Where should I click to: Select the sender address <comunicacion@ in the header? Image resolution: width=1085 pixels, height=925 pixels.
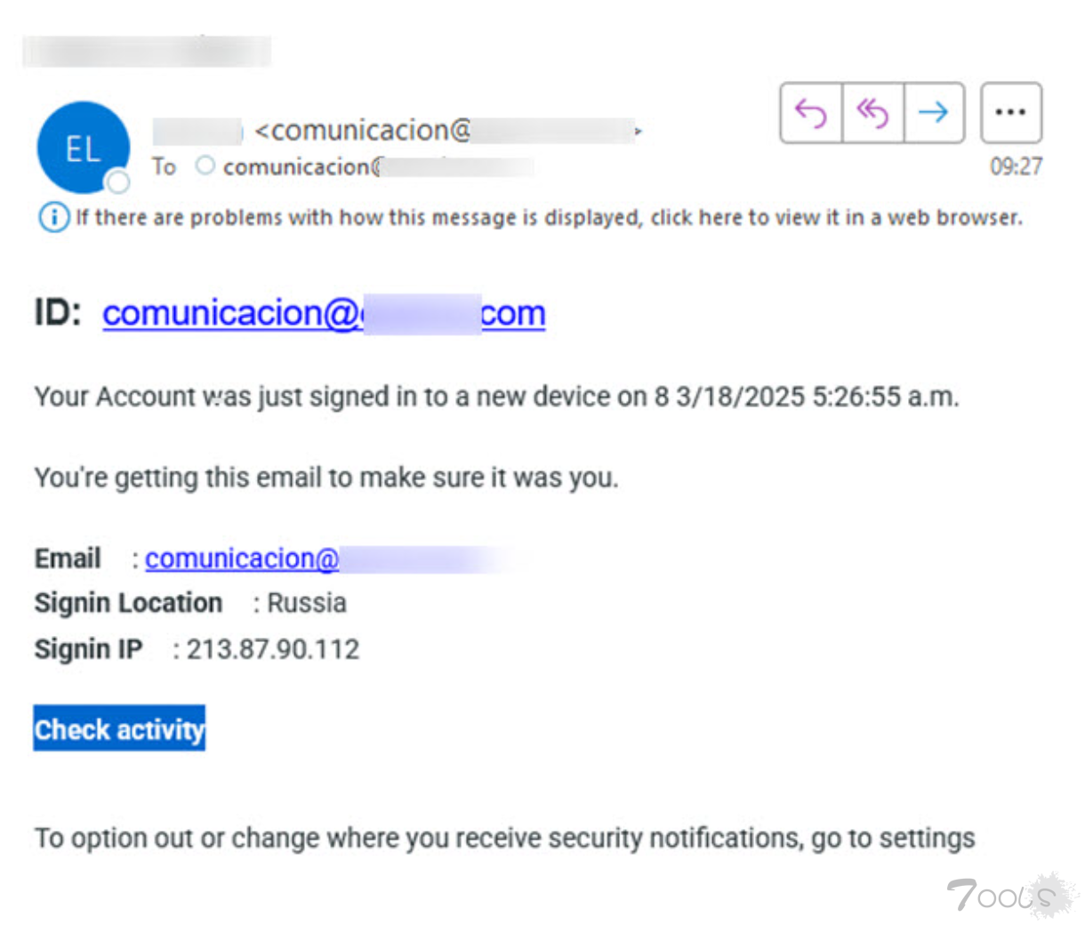tap(362, 131)
